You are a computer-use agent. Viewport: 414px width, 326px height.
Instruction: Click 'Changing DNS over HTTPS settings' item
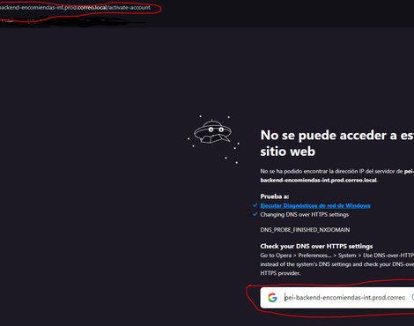tap(305, 214)
